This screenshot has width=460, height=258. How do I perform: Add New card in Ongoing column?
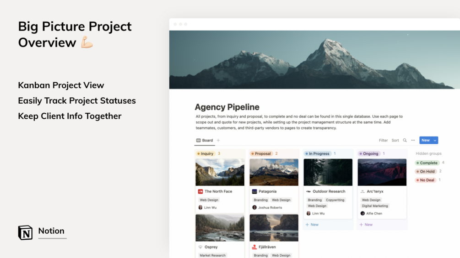point(366,225)
